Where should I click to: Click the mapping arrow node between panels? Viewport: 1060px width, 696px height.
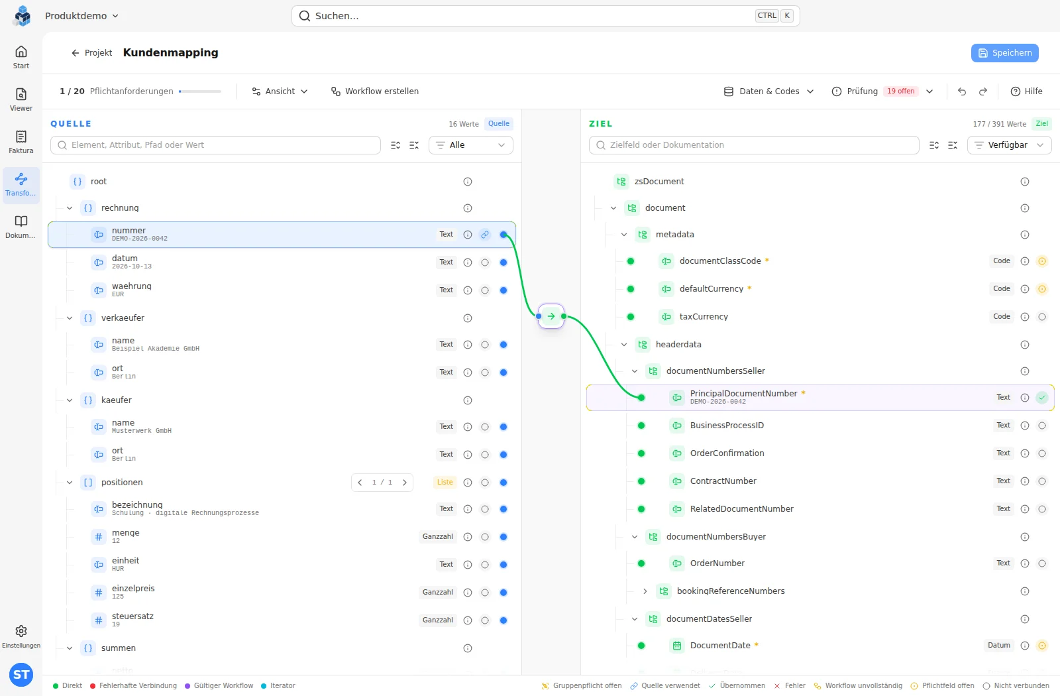pos(551,316)
